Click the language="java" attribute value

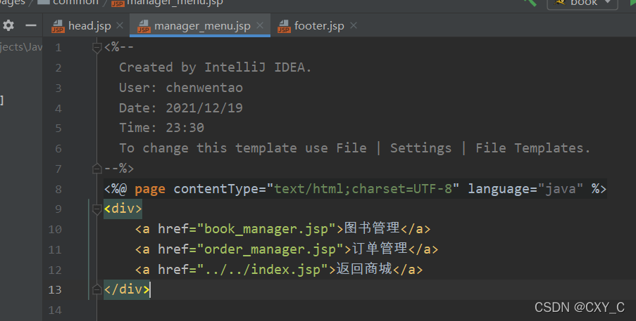[x=560, y=189]
